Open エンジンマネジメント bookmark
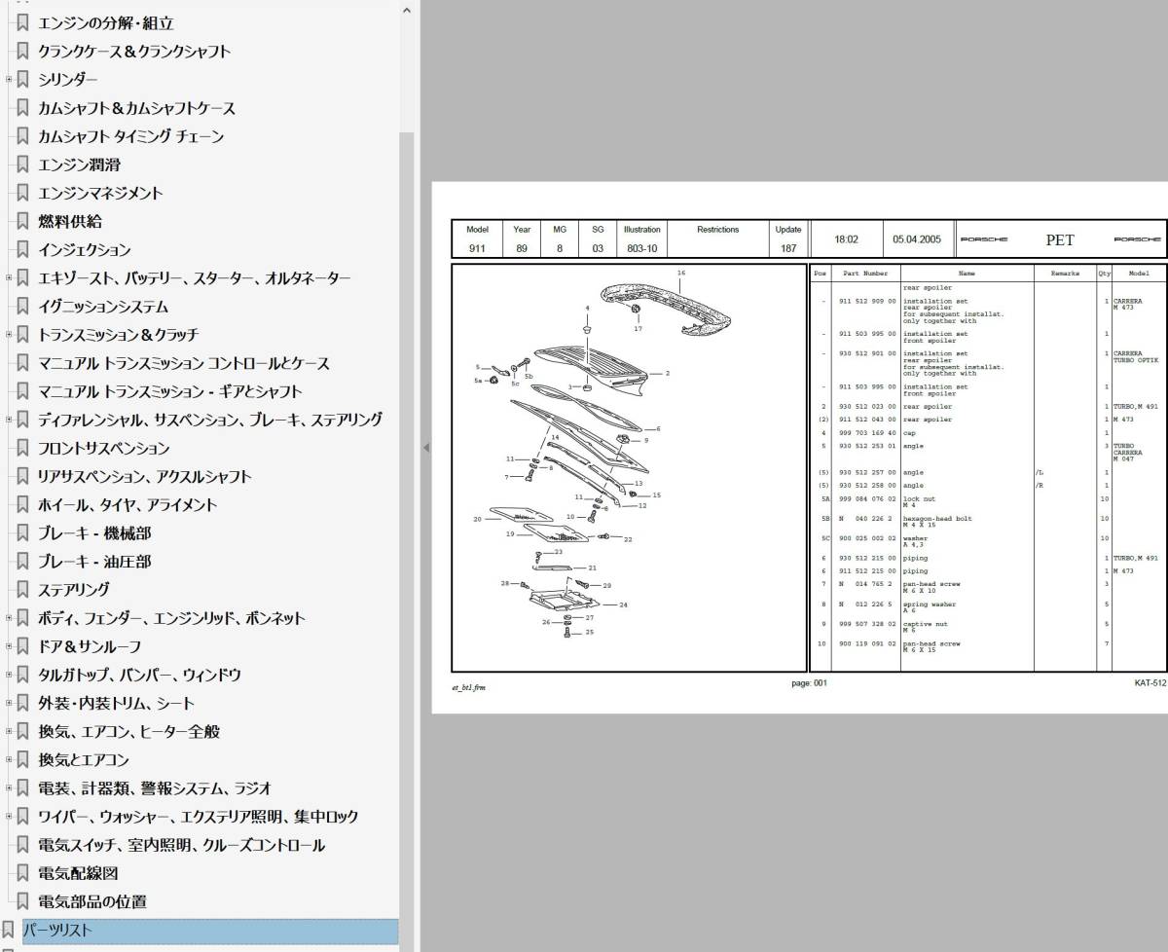1168x952 pixels. (x=100, y=193)
